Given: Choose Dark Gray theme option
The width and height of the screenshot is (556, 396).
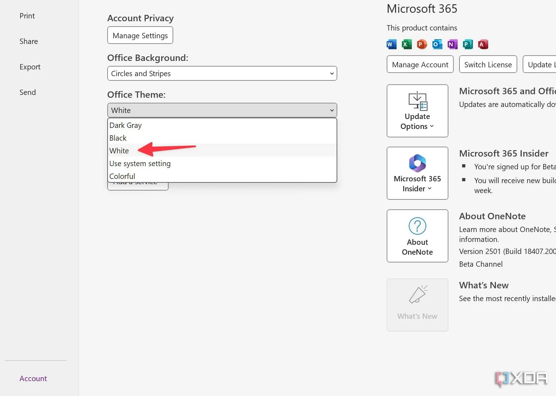Looking at the screenshot, I should [222, 125].
